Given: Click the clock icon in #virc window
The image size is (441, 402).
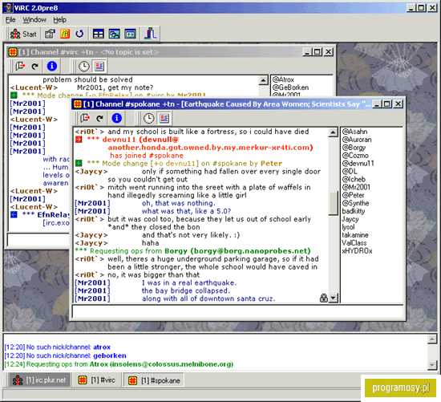Looking at the screenshot, I should pos(84,67).
